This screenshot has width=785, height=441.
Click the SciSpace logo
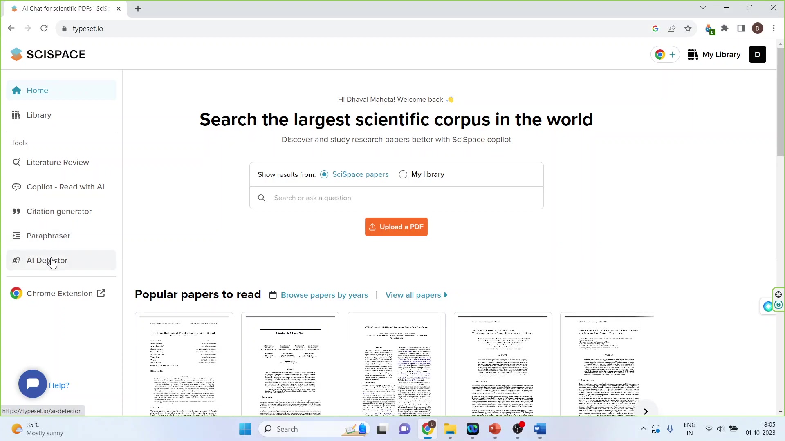pyautogui.click(x=48, y=54)
